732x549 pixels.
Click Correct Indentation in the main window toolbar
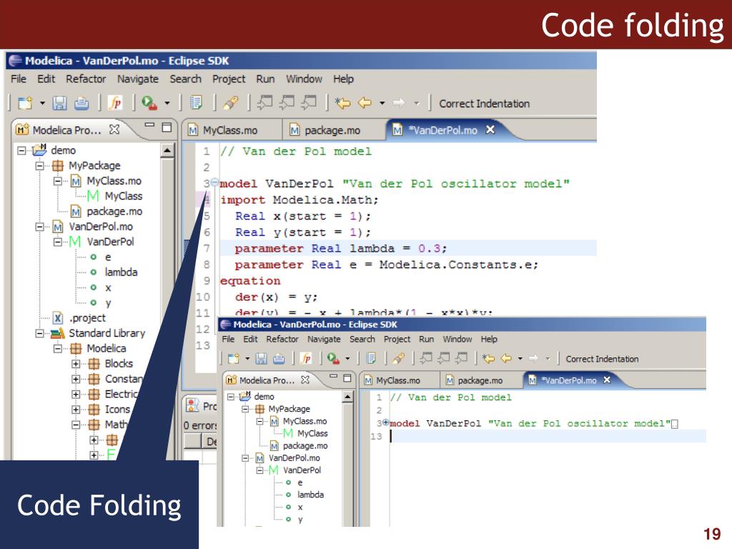pos(484,104)
